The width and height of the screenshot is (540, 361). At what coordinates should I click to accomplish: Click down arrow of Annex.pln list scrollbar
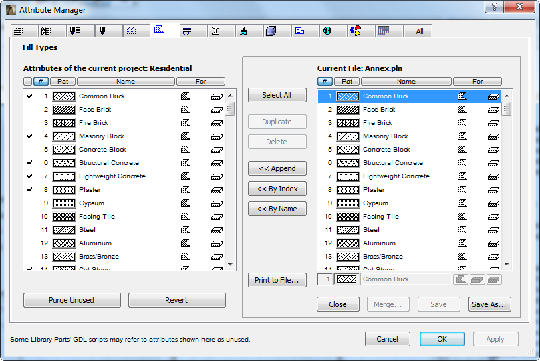click(507, 265)
